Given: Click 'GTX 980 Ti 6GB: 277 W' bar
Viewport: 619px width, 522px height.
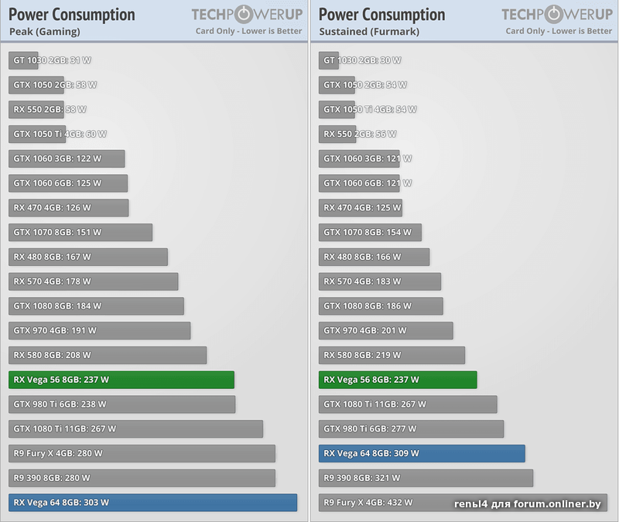Looking at the screenshot, I should click(412, 428).
